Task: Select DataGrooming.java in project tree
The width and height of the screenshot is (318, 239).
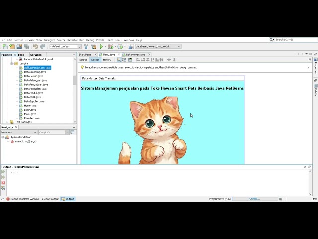Action: tap(35, 72)
